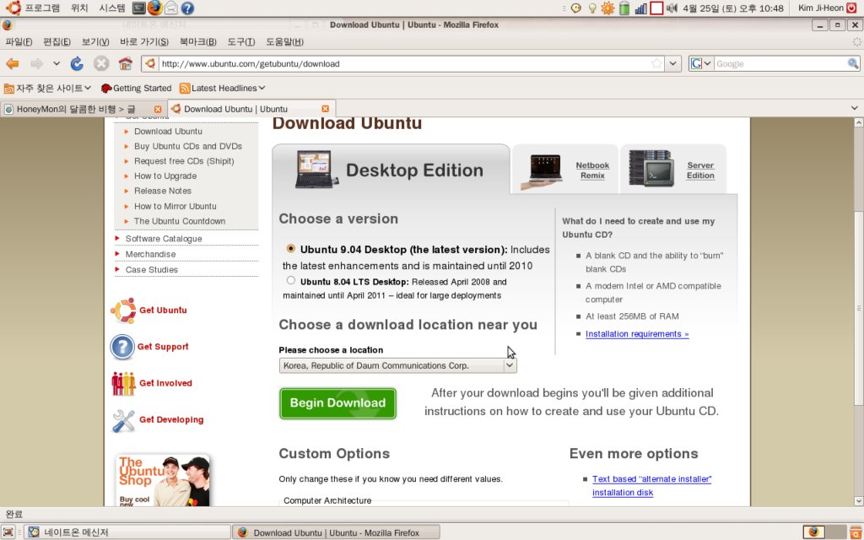Open the 도움말 menu
This screenshot has width=864, height=540.
(284, 42)
